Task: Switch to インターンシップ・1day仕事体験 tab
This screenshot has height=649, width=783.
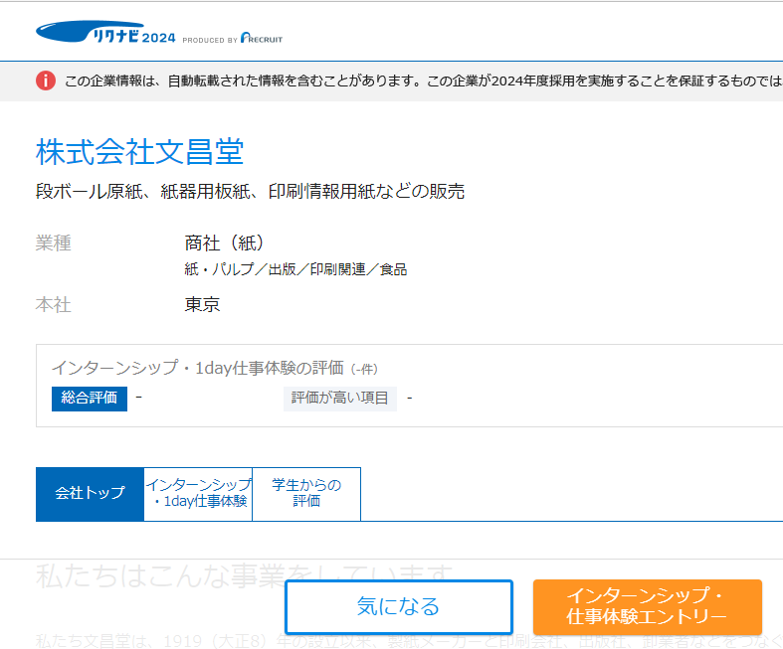Action: coord(198,493)
